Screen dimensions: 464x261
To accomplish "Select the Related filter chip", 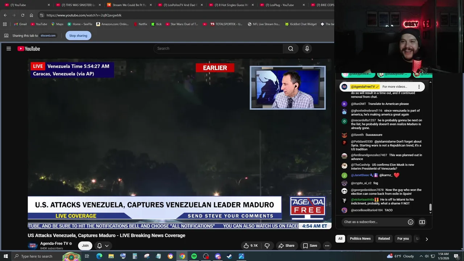I will (x=384, y=239).
